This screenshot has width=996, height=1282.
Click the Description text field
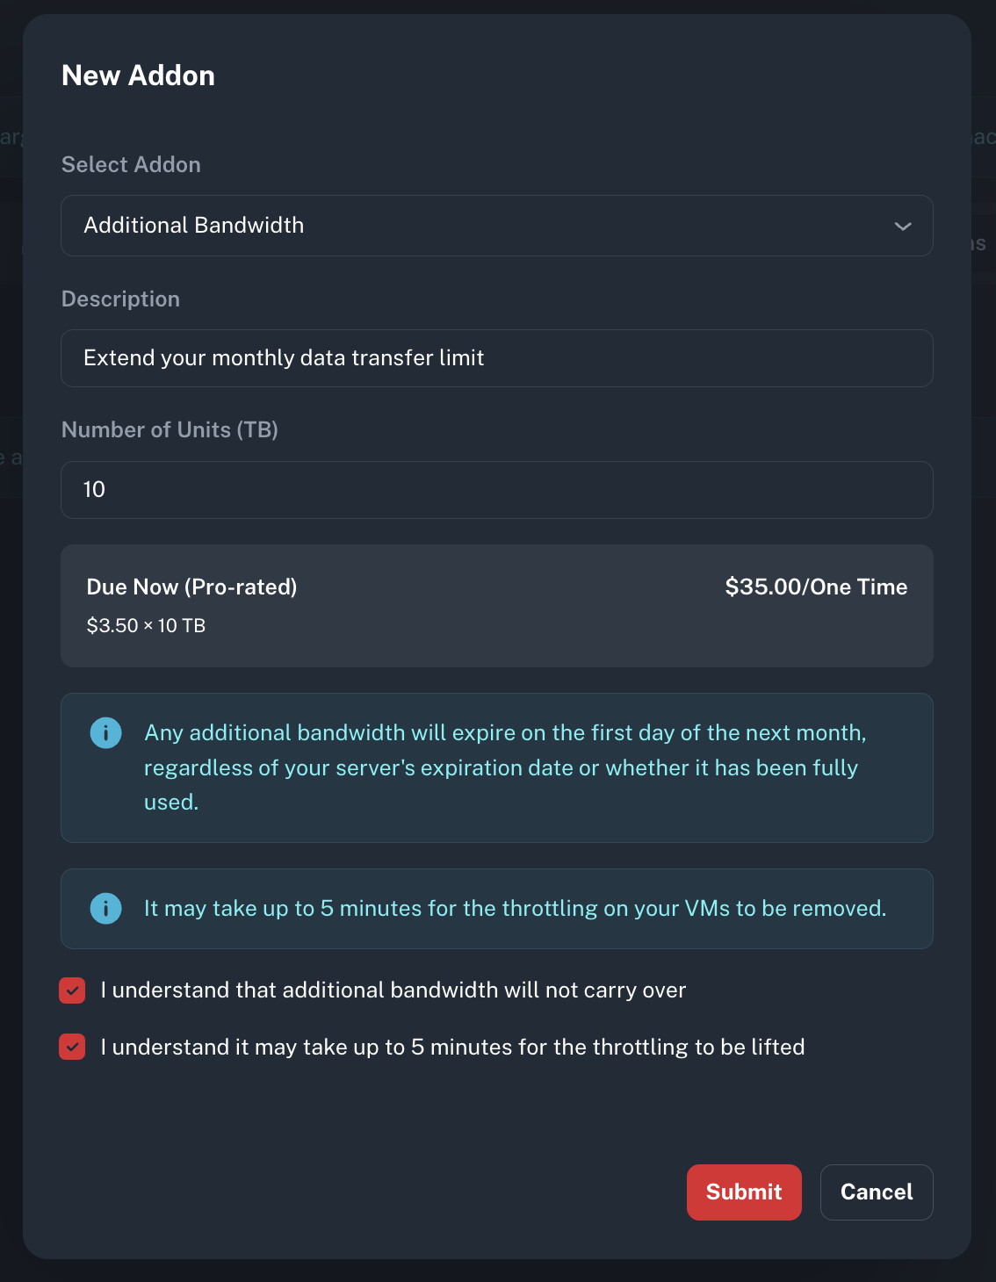point(496,358)
